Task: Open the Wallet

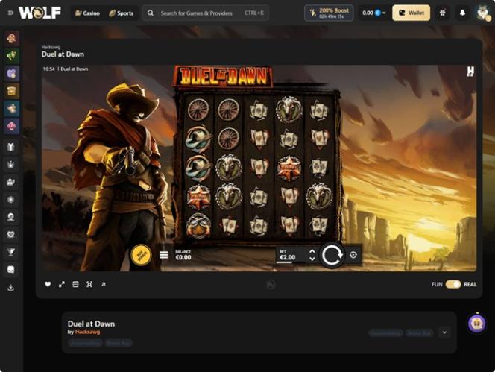Action: pyautogui.click(x=411, y=13)
